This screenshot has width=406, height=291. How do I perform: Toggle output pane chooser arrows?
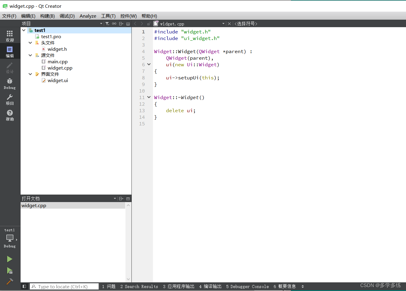click(x=303, y=287)
